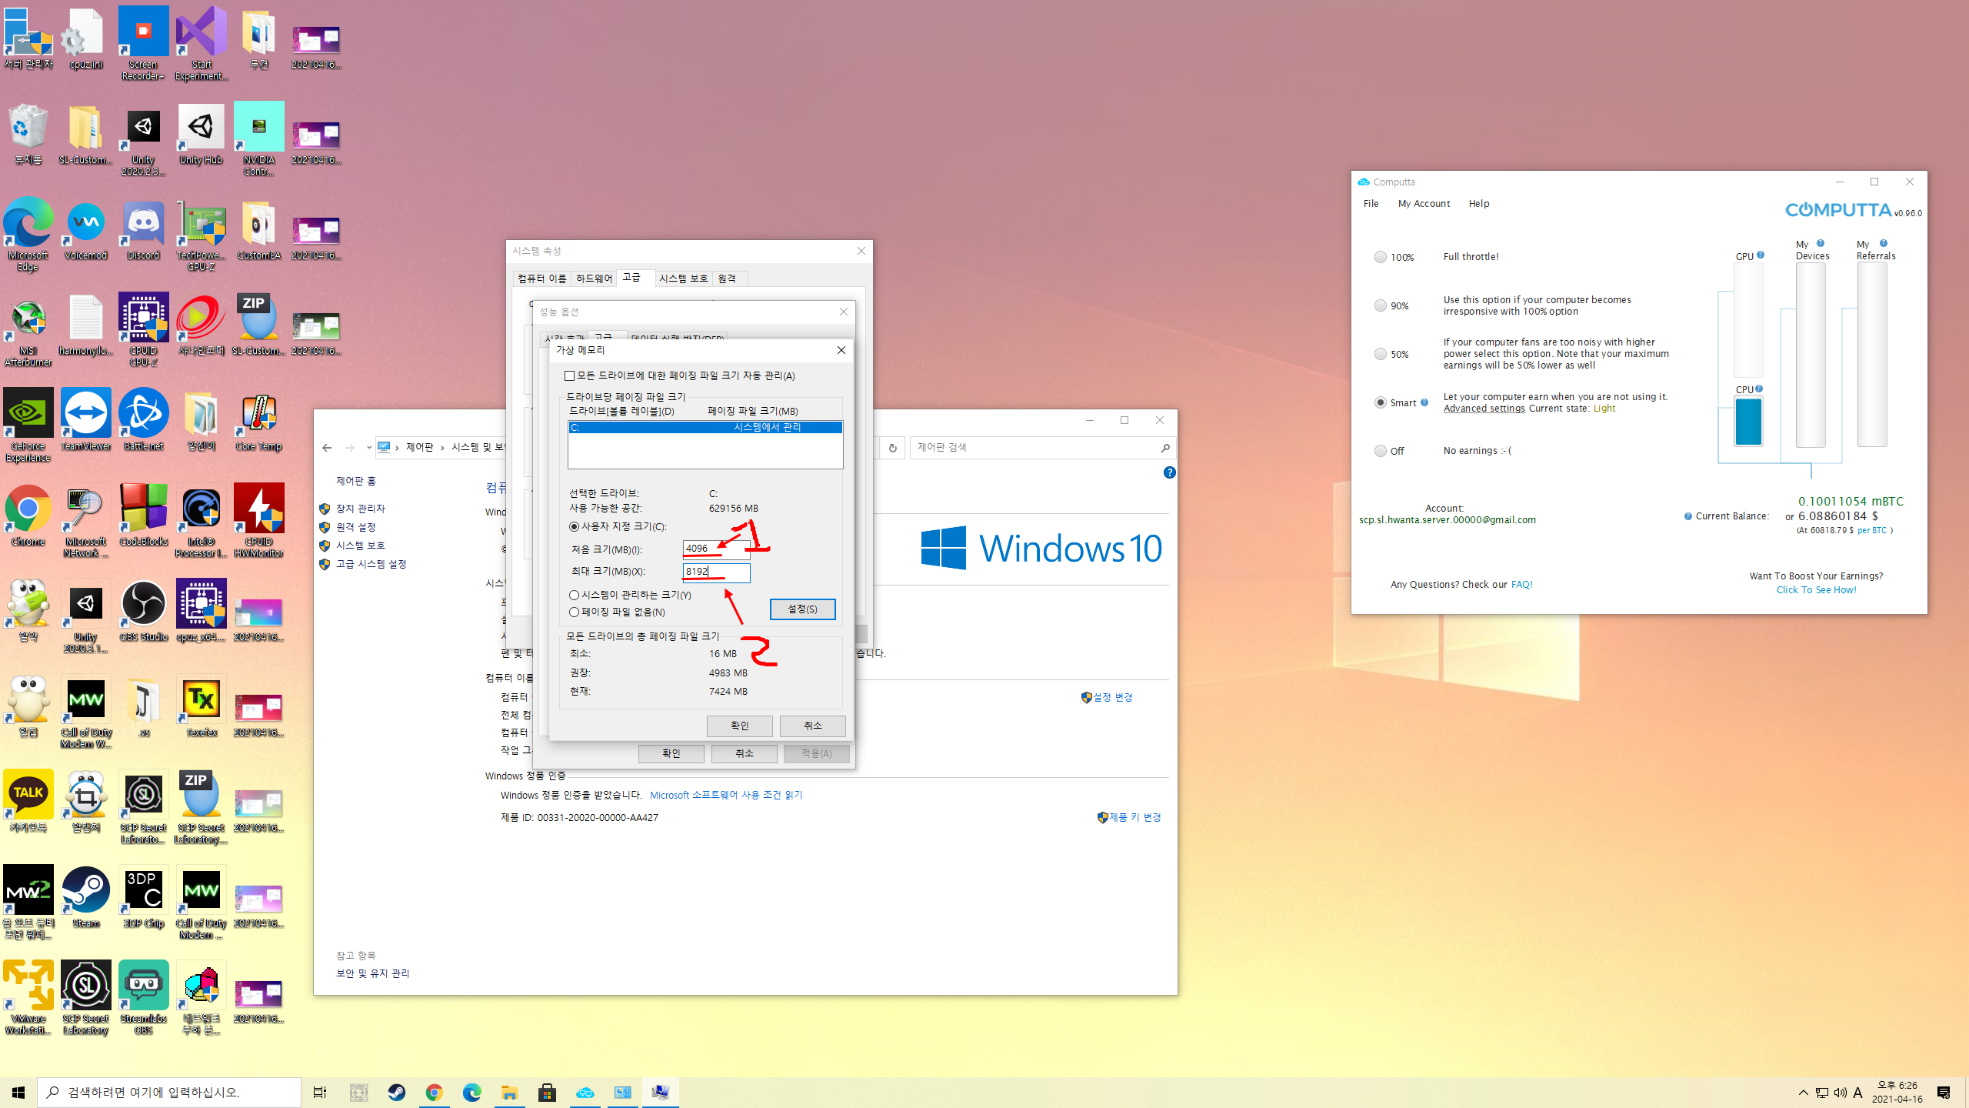Select system managed size option

click(x=574, y=596)
